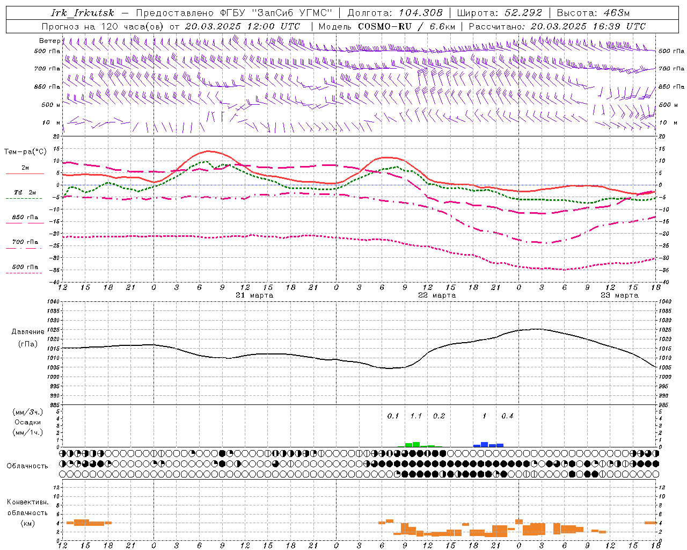The image size is (687, 550).
Task: Click the Давление pressure label
Action: [28, 332]
